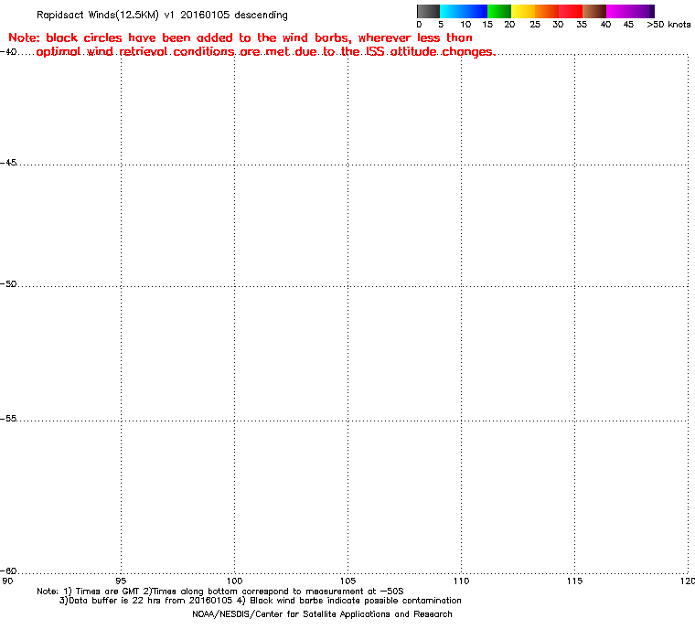This screenshot has width=695, height=629.
Task: Click the NOAA/NESDIS credit text
Action: click(x=322, y=614)
